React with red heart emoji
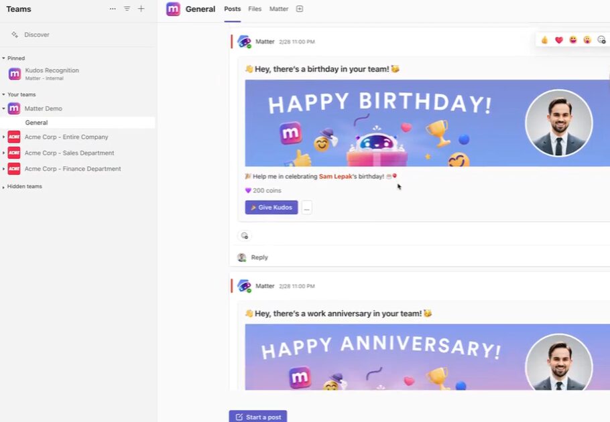The height and width of the screenshot is (422, 610). tap(559, 40)
